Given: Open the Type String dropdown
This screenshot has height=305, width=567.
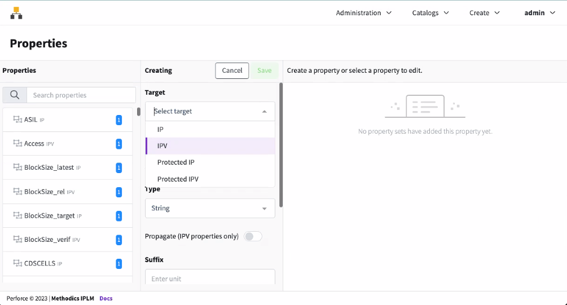Looking at the screenshot, I should pos(210,208).
